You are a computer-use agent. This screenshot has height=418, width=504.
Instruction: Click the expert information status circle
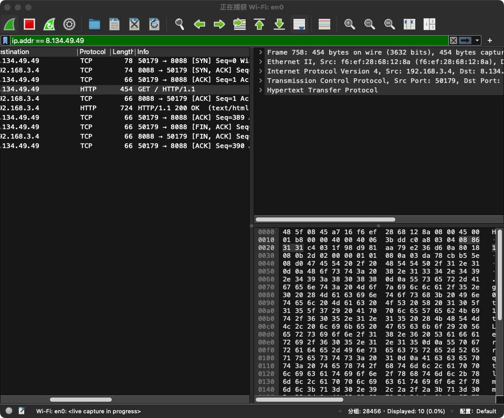9,411
